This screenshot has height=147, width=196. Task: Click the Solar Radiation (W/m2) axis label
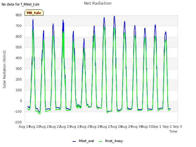point(4,70)
